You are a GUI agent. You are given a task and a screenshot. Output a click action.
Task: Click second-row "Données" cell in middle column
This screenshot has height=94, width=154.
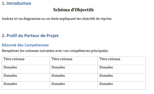click(x=74, y=77)
